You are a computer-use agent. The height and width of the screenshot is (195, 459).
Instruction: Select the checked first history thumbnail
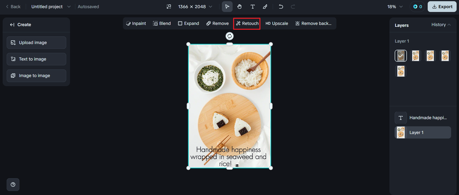401,56
